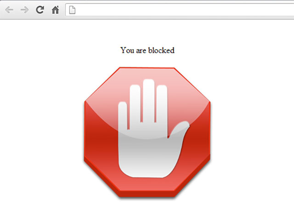Reload the blocked page

pos(40,10)
